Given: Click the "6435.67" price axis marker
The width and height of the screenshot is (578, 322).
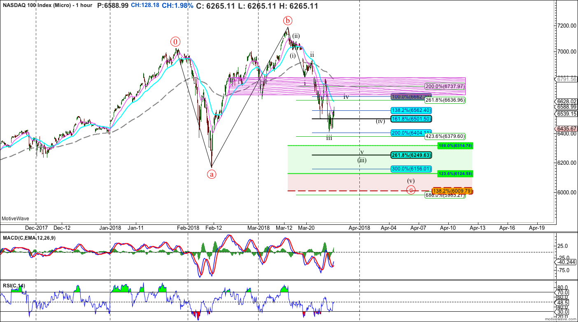Looking at the screenshot, I should (x=566, y=128).
